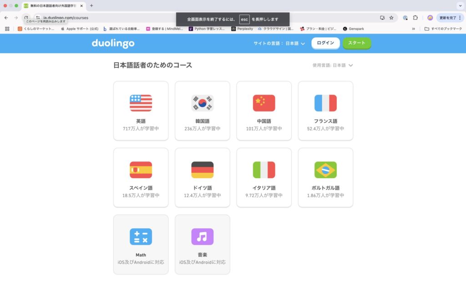Select the Italian course flag icon
Image resolution: width=466 pixels, height=291 pixels.
[264, 170]
